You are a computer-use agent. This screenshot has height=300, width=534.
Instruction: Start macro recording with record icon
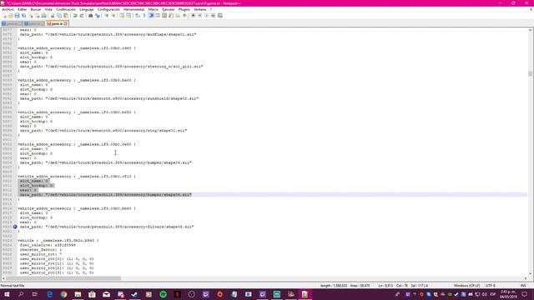(x=193, y=16)
